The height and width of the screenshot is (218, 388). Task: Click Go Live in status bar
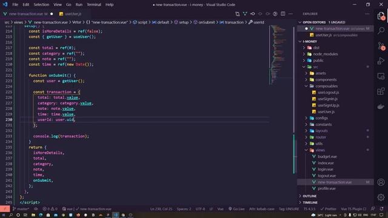[x=236, y=209]
